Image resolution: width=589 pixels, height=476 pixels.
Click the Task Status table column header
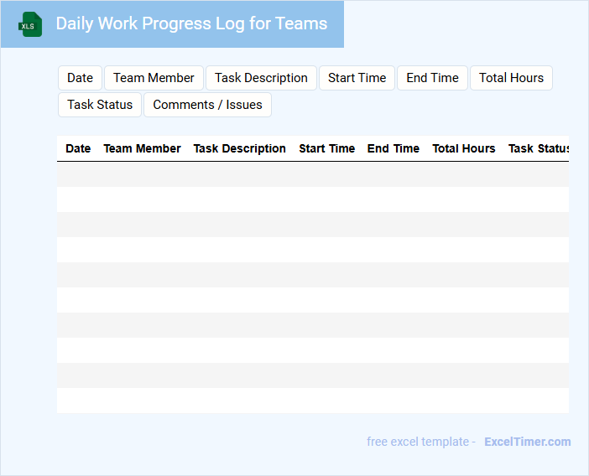[x=539, y=148]
